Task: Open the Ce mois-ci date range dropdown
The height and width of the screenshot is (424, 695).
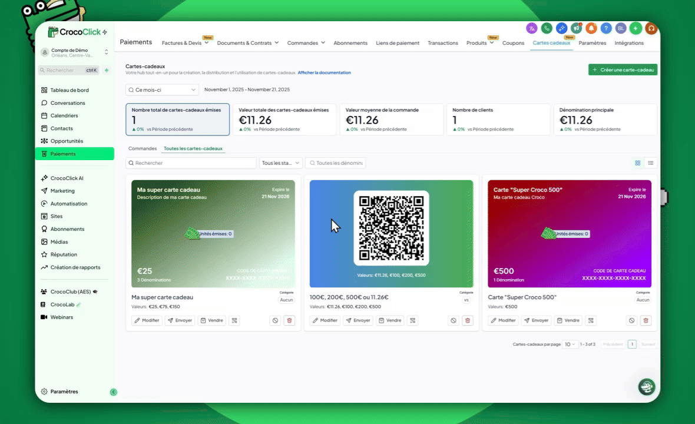Action: pyautogui.click(x=162, y=90)
